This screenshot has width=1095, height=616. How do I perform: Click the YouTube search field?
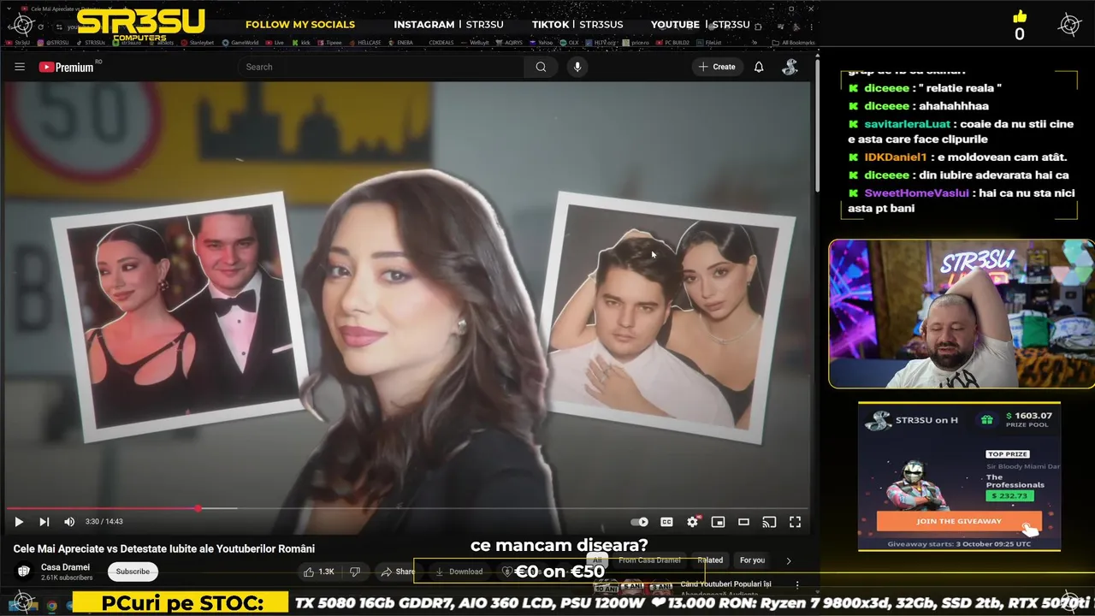[381, 67]
